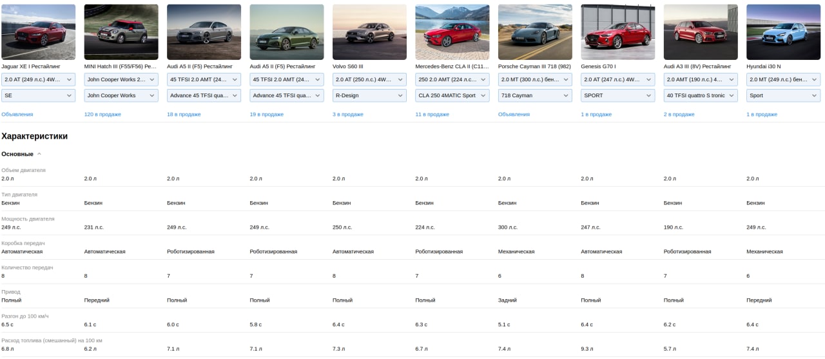
Task: Open the 2 в продаже link
Action: point(679,114)
